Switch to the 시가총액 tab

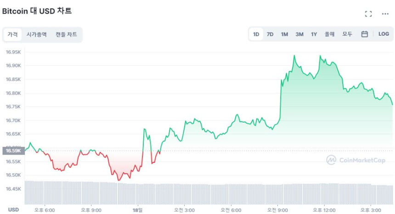pos(36,34)
